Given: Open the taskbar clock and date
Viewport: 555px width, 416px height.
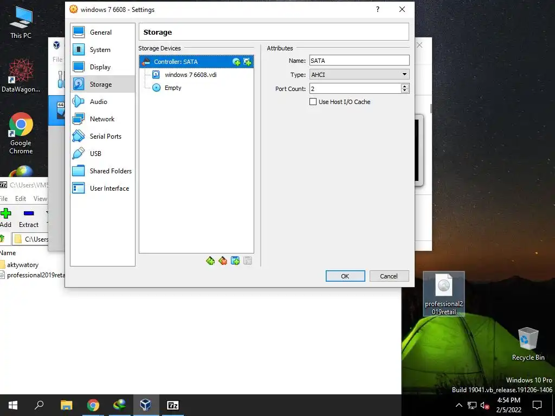Looking at the screenshot, I should click(508, 405).
